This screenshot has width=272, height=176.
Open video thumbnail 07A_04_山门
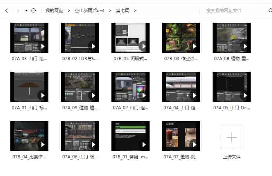click(181, 87)
